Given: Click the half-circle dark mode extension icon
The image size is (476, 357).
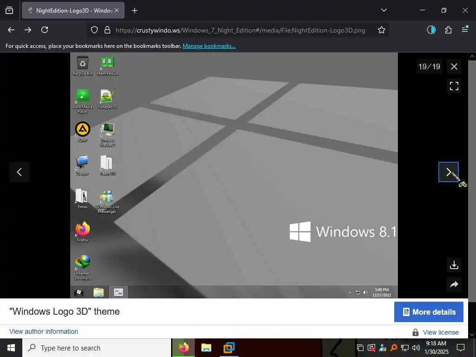Looking at the screenshot, I should point(431,30).
